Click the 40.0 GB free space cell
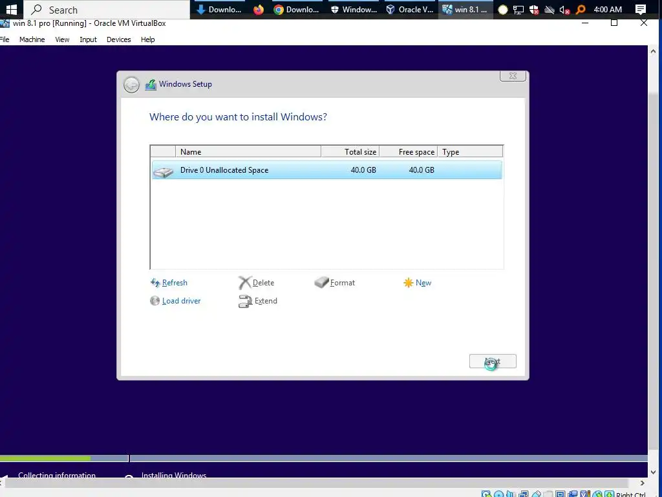Viewport: 662px width, 497px height. [x=422, y=170]
